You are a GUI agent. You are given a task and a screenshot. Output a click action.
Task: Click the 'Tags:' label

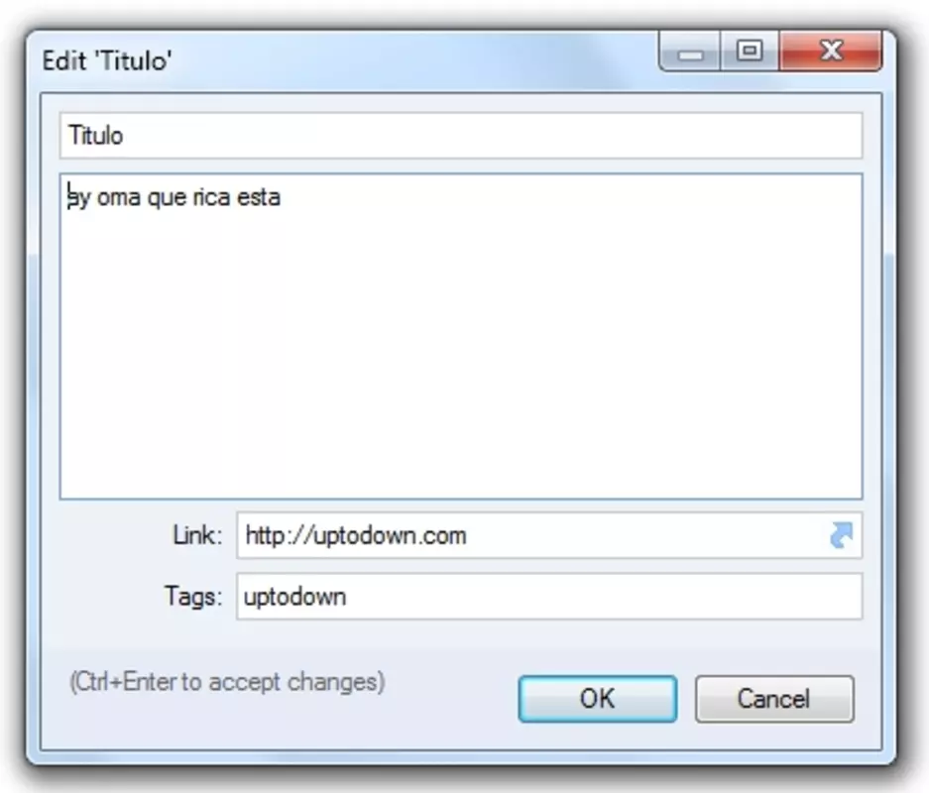pyautogui.click(x=193, y=596)
